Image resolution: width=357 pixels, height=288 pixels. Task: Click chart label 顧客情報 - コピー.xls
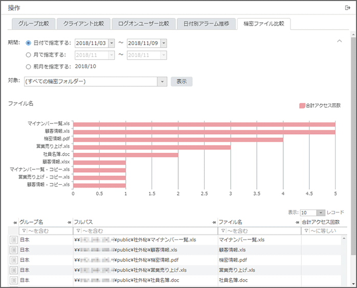(48, 184)
